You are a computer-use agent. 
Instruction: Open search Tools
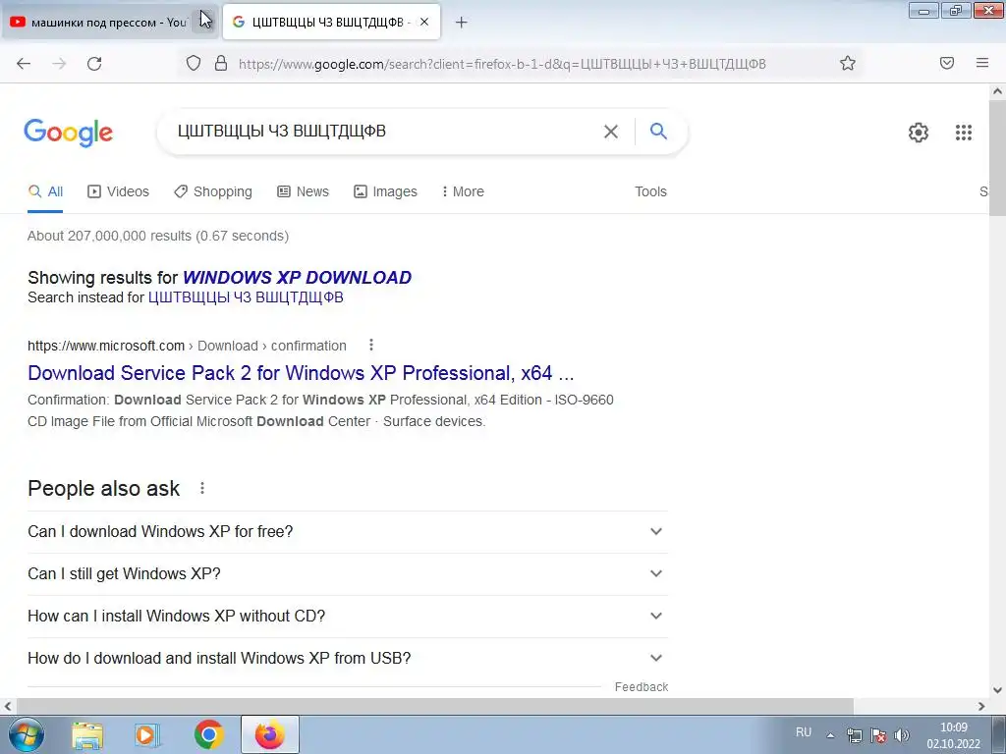[x=650, y=191]
